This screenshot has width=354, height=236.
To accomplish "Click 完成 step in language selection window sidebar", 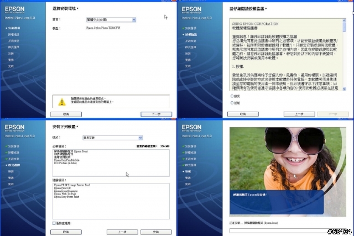I will [x=11, y=66].
